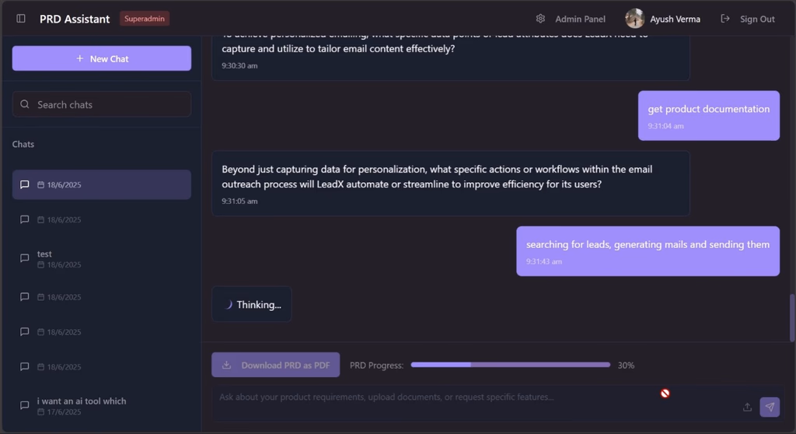
Task: Click the 17/6/2025 date text
Action: coord(64,412)
